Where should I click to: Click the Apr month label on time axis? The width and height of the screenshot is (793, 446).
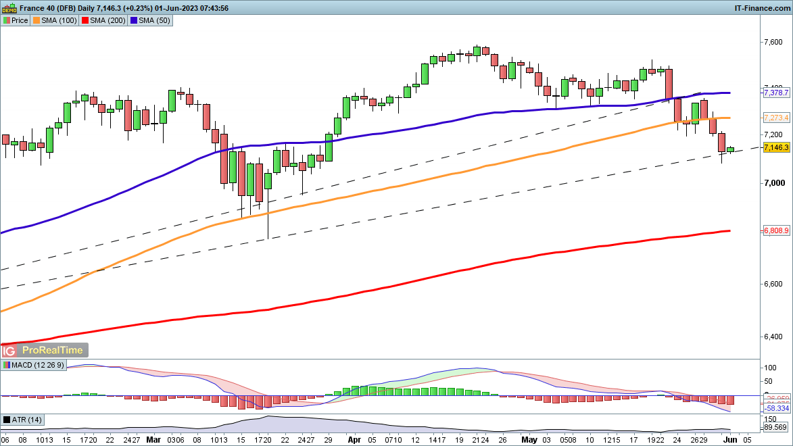click(354, 440)
